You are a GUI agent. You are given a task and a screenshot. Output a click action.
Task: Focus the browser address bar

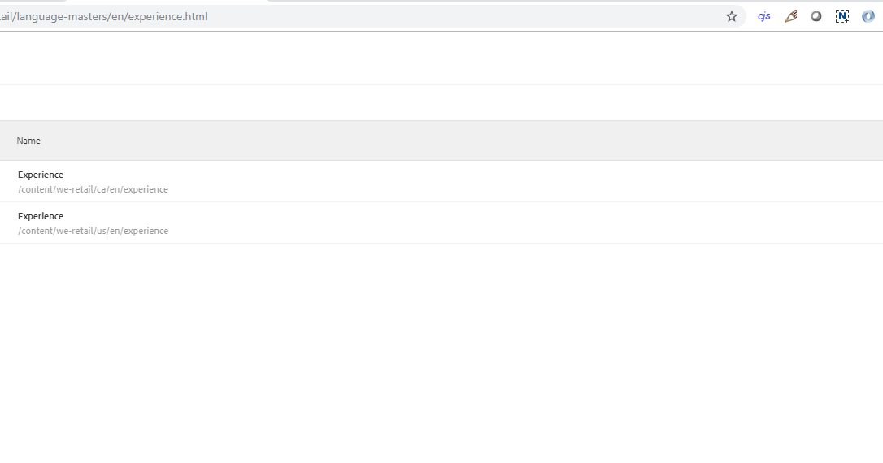(407, 16)
